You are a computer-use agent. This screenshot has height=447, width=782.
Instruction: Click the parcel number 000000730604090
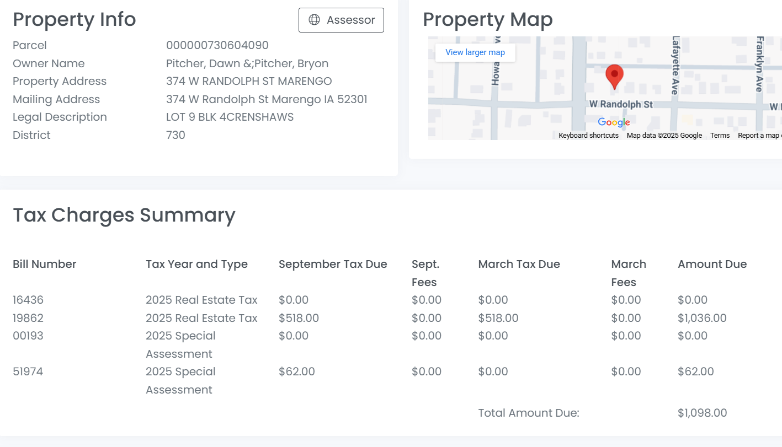pos(217,45)
